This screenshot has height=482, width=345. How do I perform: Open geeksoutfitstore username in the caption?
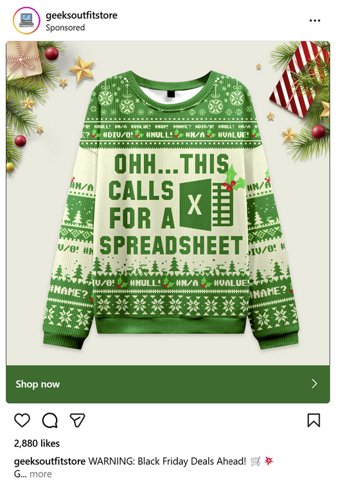(x=49, y=461)
